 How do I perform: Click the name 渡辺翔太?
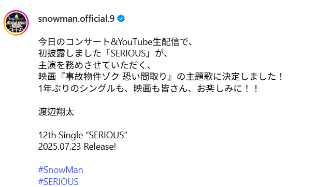(x=56, y=112)
